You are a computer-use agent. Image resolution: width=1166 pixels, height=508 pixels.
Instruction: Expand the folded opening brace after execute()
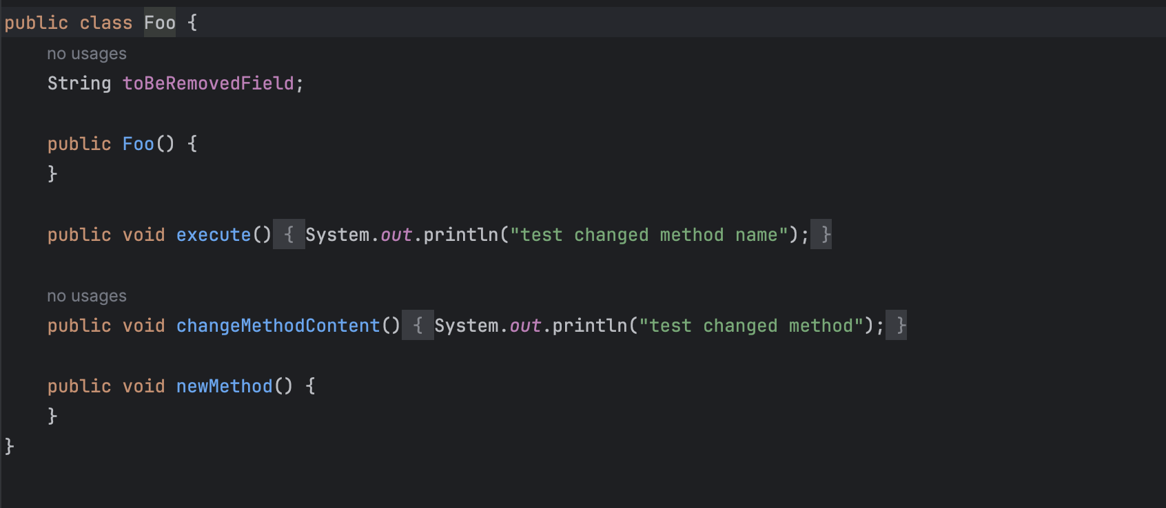[x=289, y=235]
